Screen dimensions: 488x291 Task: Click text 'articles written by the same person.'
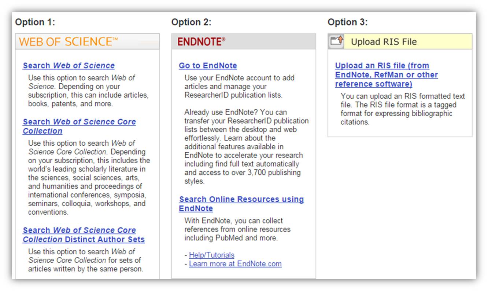coord(86,269)
